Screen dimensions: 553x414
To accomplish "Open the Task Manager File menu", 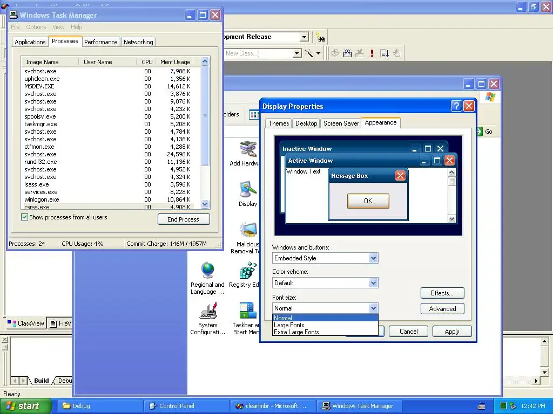I will pyautogui.click(x=15, y=27).
